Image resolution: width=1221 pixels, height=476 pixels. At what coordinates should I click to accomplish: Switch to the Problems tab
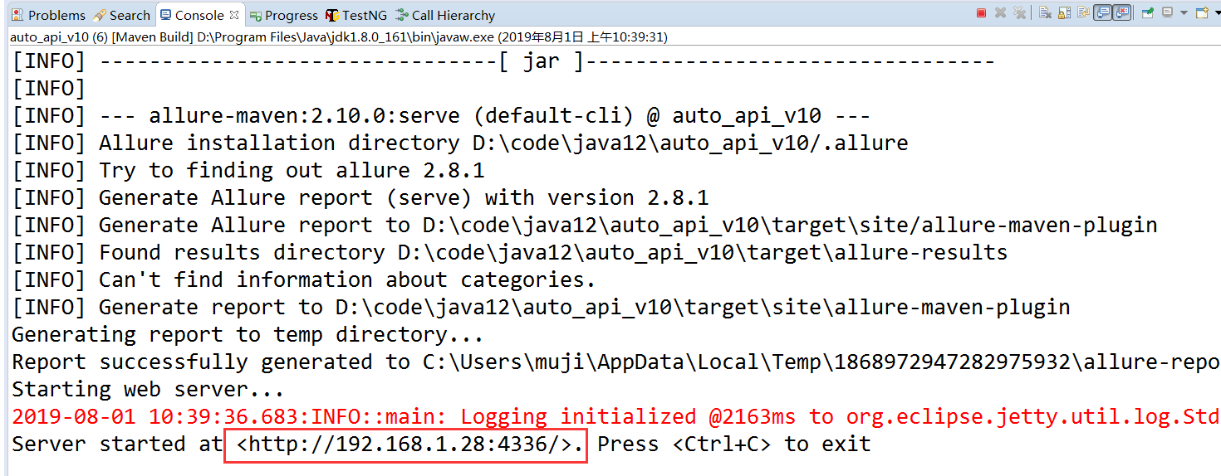(48, 15)
